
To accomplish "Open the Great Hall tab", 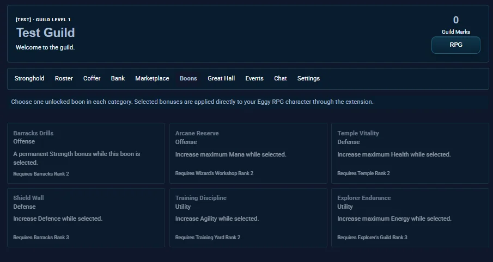I will (221, 78).
